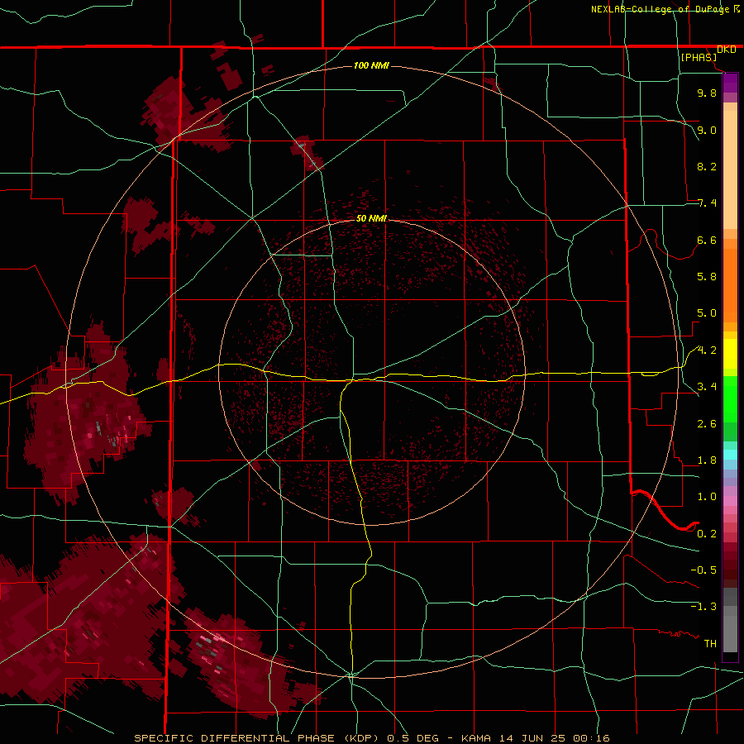Viewport: 744px width, 744px height.
Task: Click the 50 NMI range ring label
Action: [x=371, y=218]
